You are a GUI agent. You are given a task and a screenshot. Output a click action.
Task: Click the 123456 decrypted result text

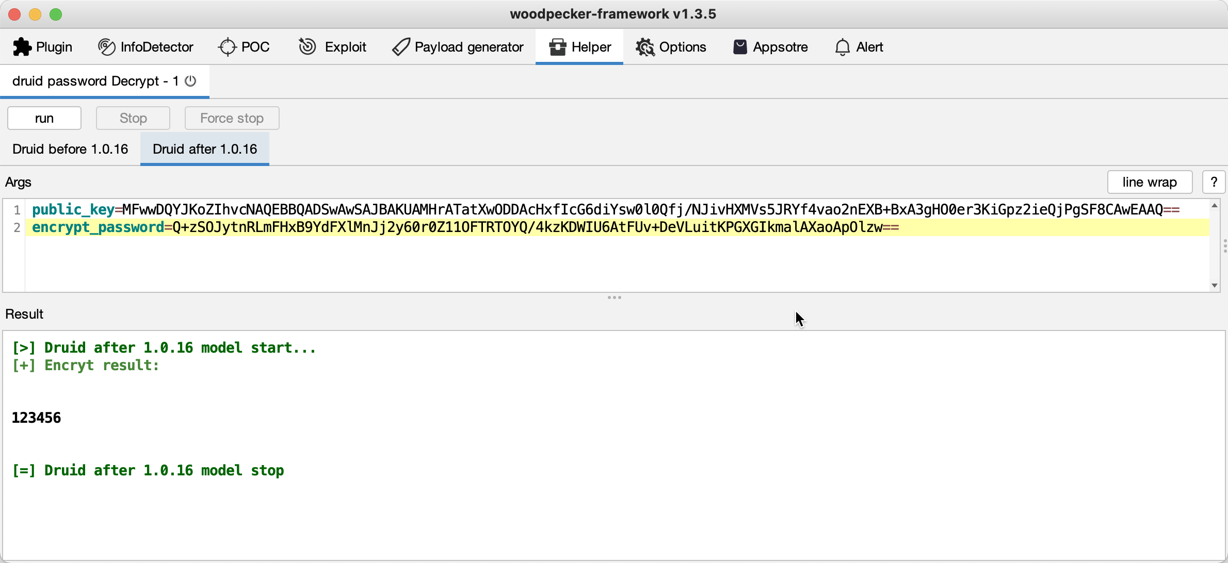click(x=36, y=418)
